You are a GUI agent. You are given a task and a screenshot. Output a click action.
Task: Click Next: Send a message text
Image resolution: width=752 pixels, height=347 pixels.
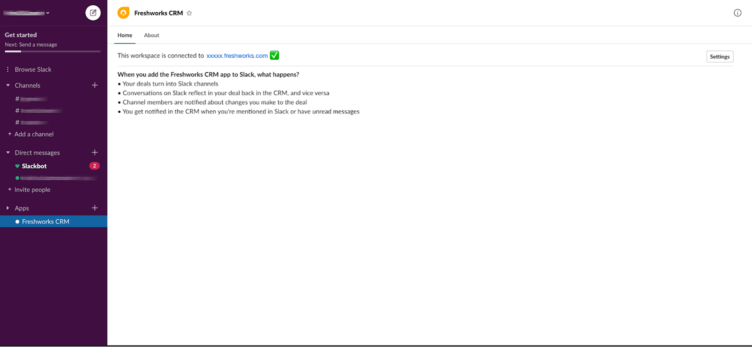[31, 45]
